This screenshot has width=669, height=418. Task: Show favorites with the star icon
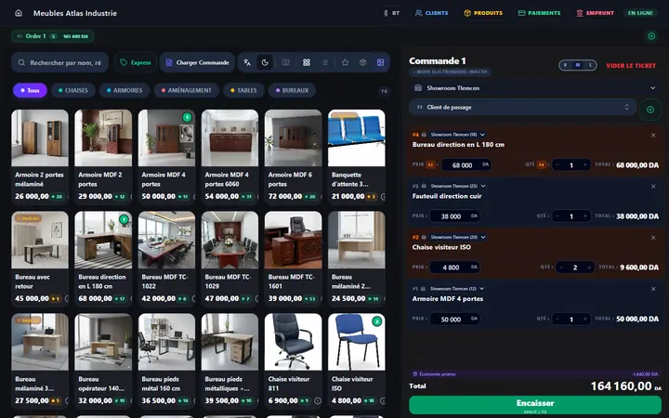click(x=345, y=63)
